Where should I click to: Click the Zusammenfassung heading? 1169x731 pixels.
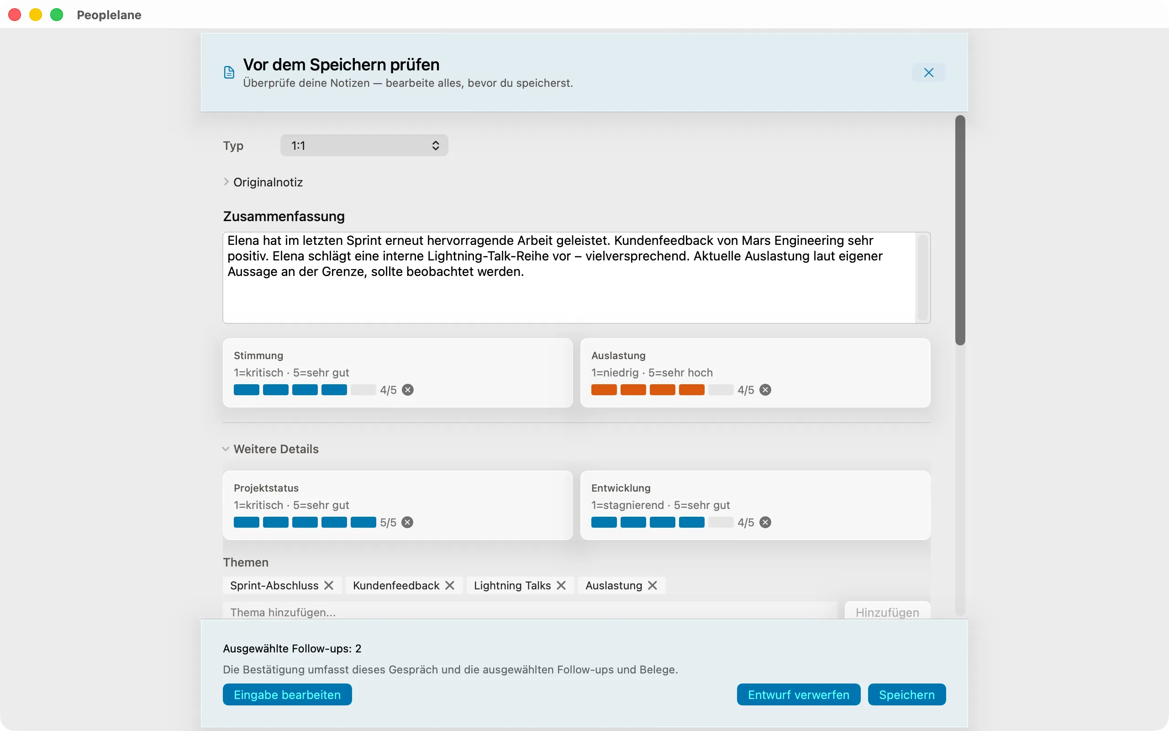(284, 216)
